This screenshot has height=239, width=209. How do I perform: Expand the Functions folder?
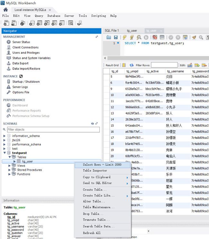coord(9,174)
